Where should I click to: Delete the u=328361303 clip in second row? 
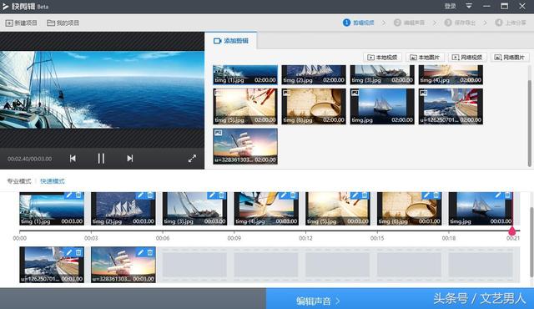(x=150, y=252)
